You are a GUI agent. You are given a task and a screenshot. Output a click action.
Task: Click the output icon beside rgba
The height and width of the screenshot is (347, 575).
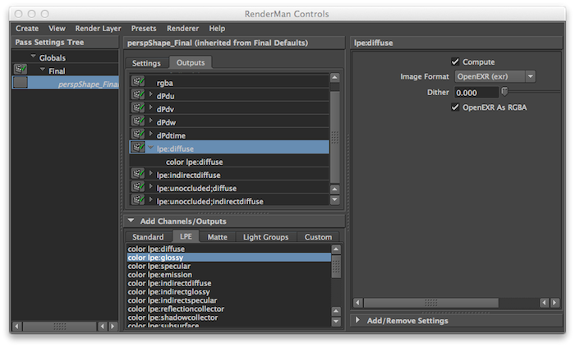[138, 81]
